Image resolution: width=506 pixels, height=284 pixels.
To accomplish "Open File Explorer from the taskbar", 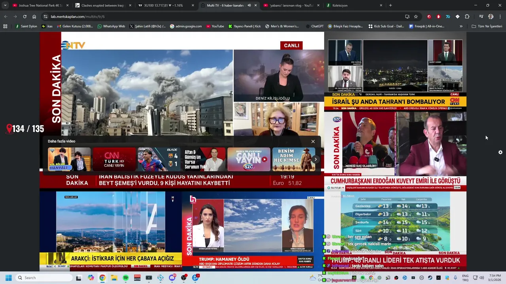I will tap(114, 278).
